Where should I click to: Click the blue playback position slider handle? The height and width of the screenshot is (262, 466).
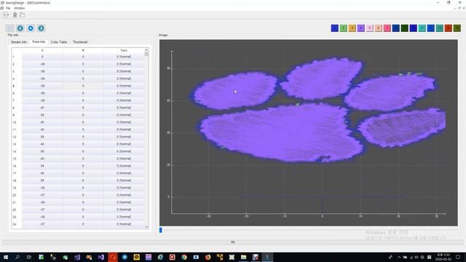coord(161,230)
